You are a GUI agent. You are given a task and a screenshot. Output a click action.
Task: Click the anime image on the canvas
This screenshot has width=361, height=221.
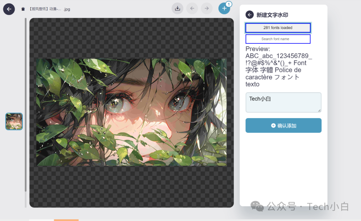[131, 112]
